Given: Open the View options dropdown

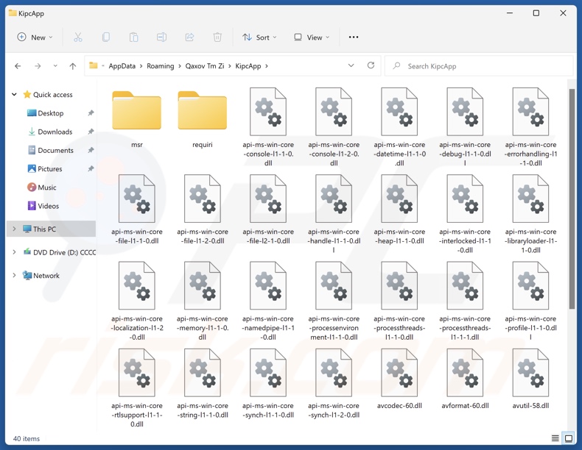Looking at the screenshot, I should coord(312,37).
